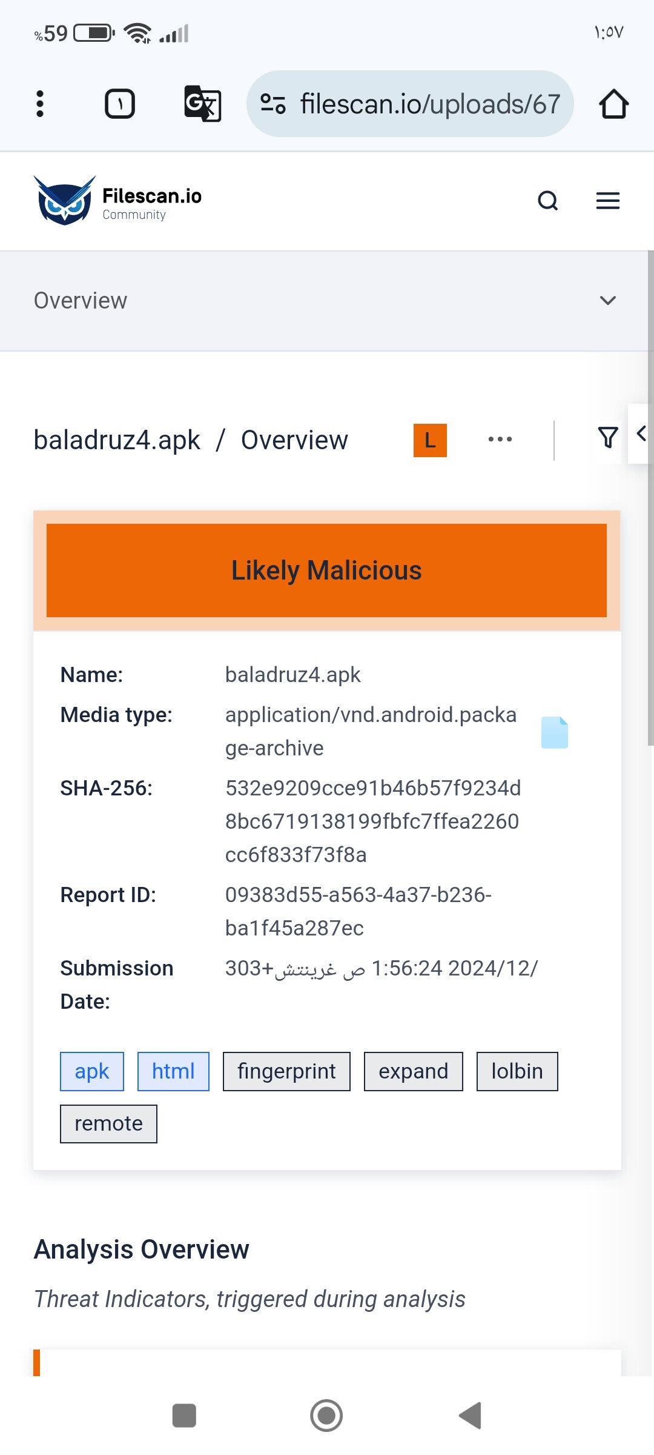Open the browser three-dot menu

pos(40,104)
